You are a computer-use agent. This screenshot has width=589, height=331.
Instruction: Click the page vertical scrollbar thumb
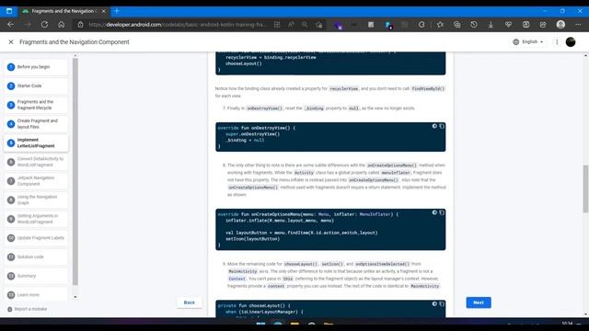pyautogui.click(x=585, y=188)
